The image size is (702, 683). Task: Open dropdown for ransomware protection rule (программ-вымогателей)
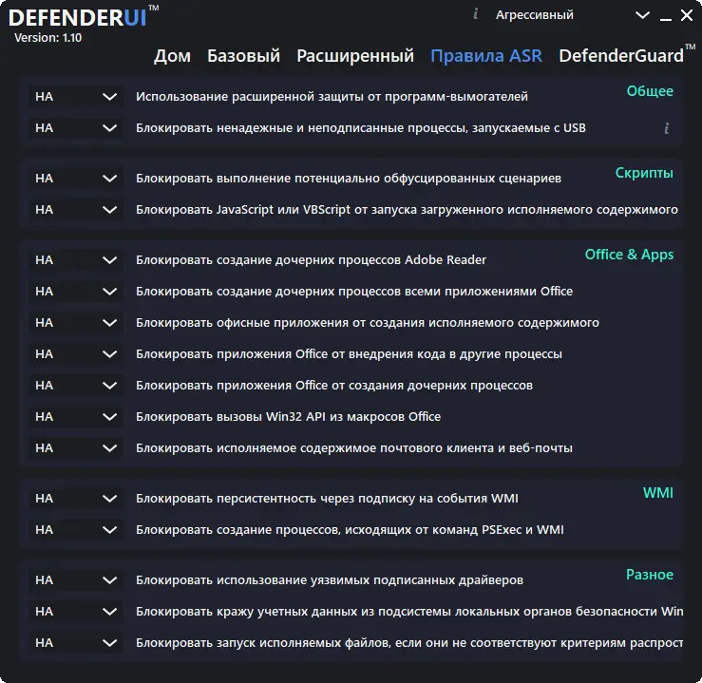tap(76, 97)
